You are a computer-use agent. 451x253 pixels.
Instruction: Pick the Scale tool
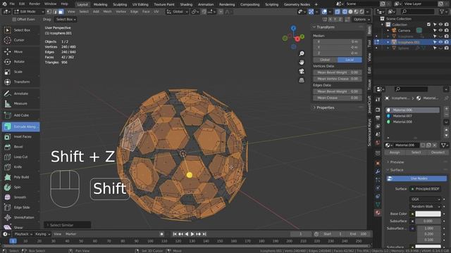[x=20, y=72]
